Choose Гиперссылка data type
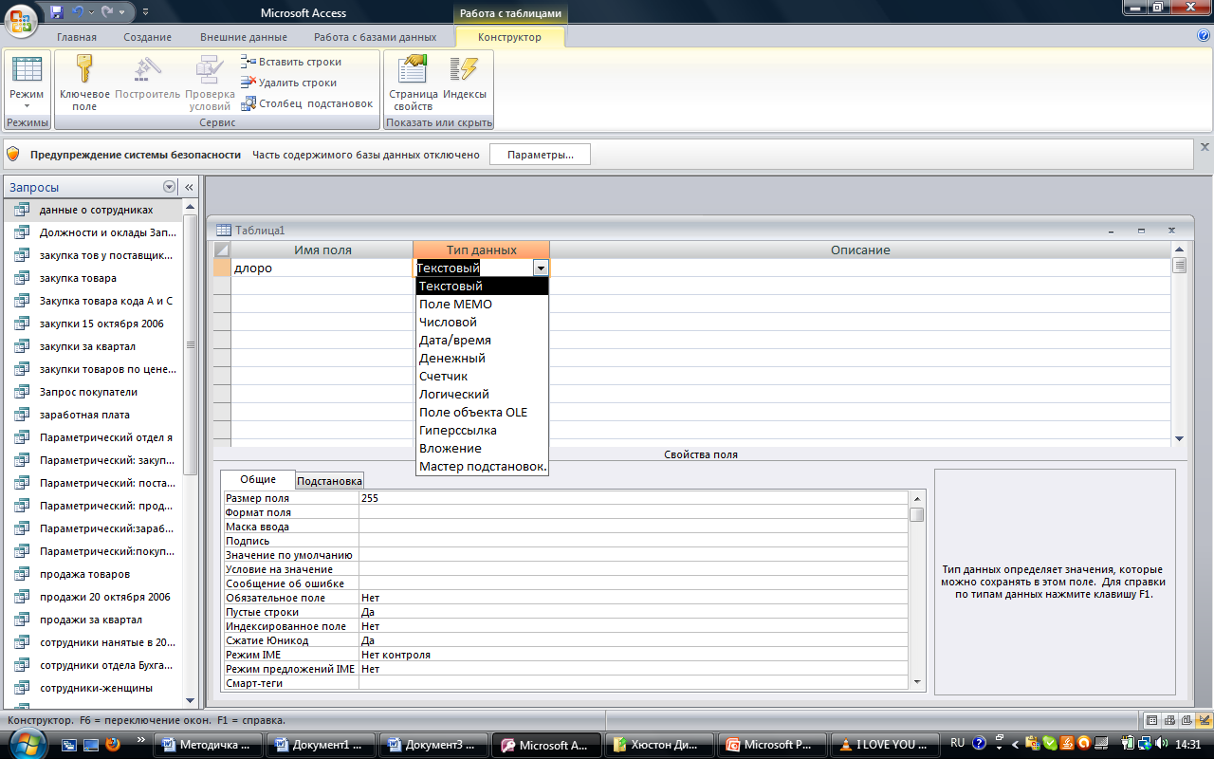Viewport: 1214px width, 759px height. coord(483,431)
